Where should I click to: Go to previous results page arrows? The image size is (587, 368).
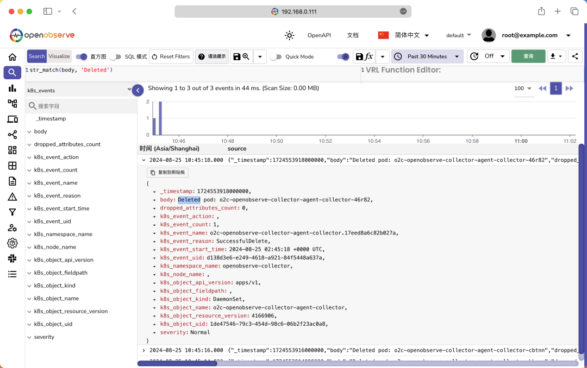click(542, 88)
